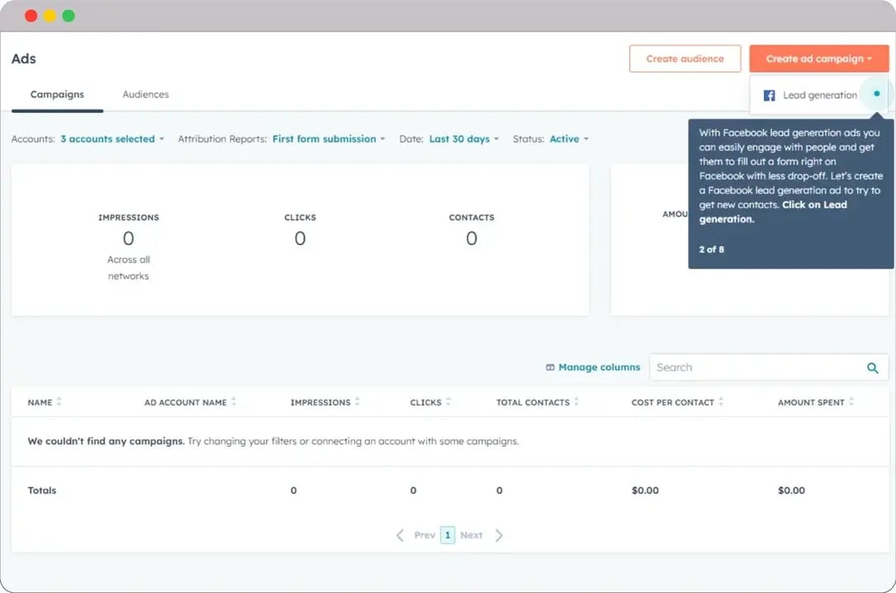Switch to the Audiences tab
The width and height of the screenshot is (896, 593).
(145, 94)
